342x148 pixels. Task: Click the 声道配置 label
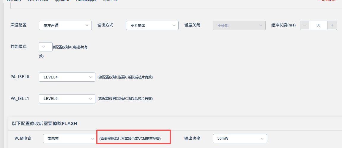(18, 25)
